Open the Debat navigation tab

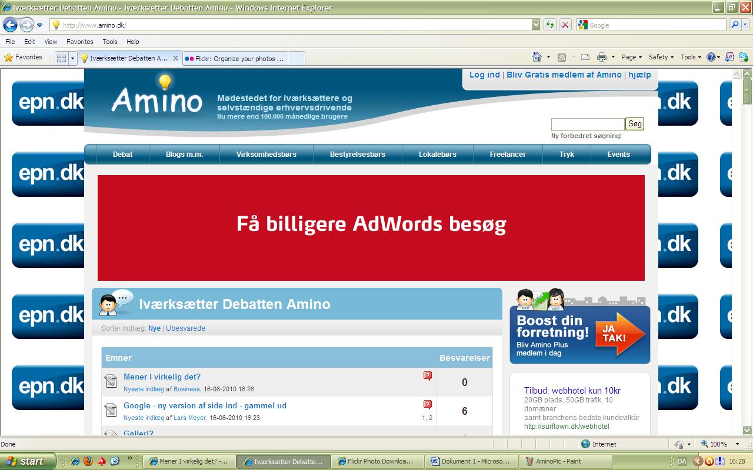click(x=122, y=155)
